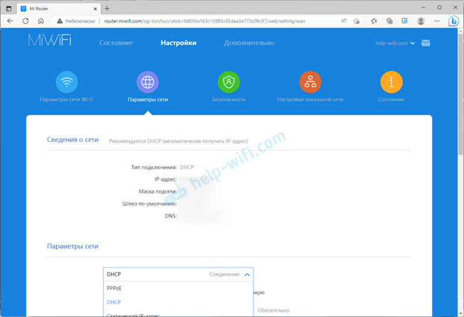Open the tab actions menu icon
This screenshot has width=464, height=317.
click(x=9, y=8)
